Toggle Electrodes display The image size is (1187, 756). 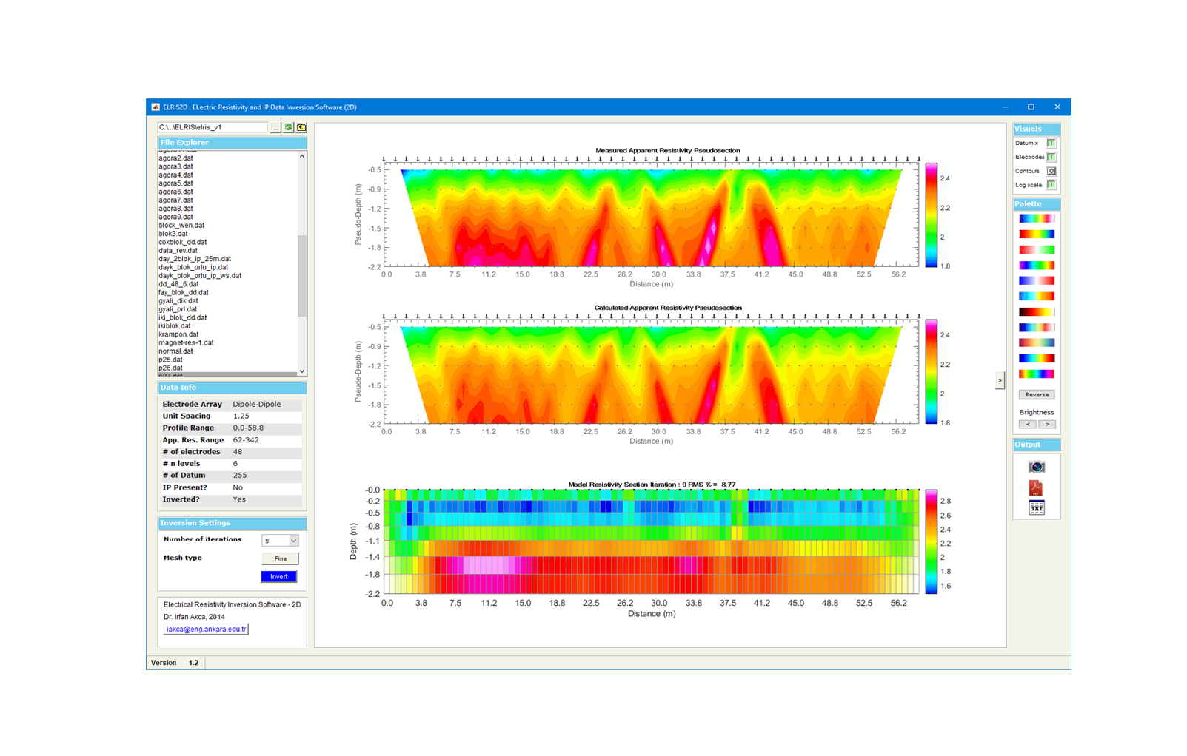click(x=1051, y=157)
